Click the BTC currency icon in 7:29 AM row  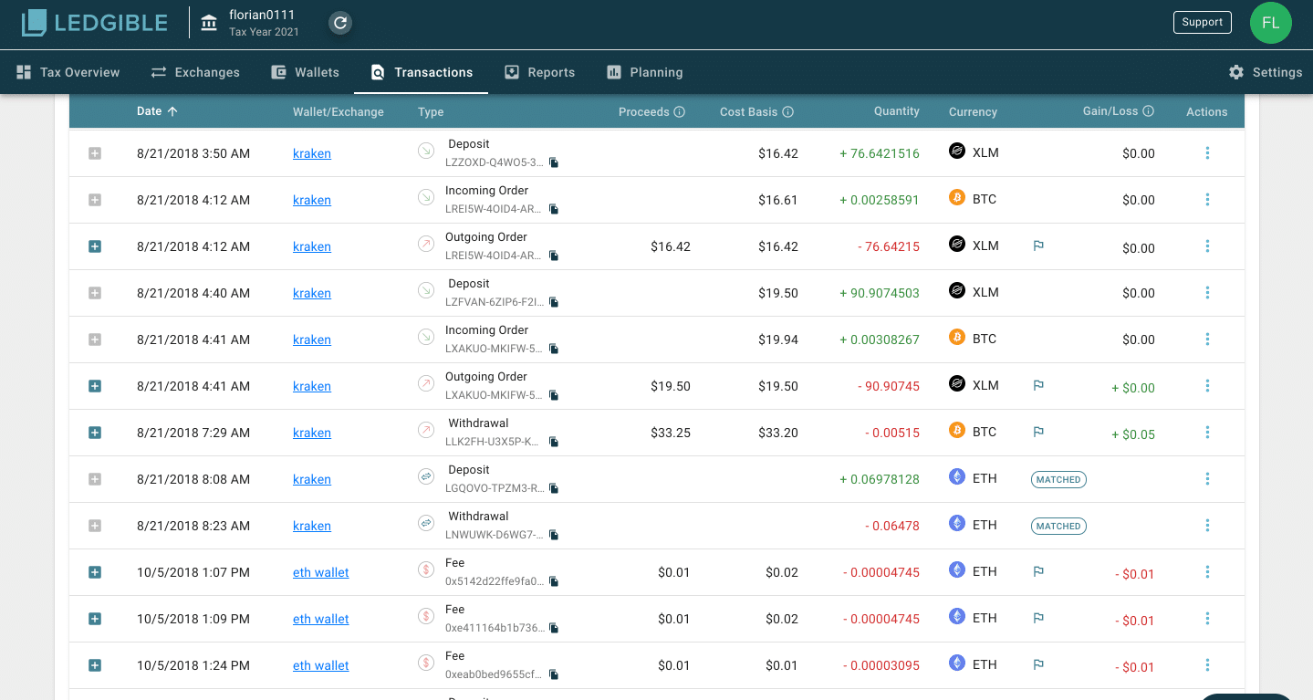click(x=957, y=431)
